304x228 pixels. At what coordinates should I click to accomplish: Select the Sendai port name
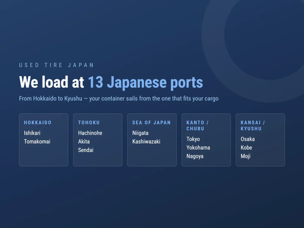(86, 150)
